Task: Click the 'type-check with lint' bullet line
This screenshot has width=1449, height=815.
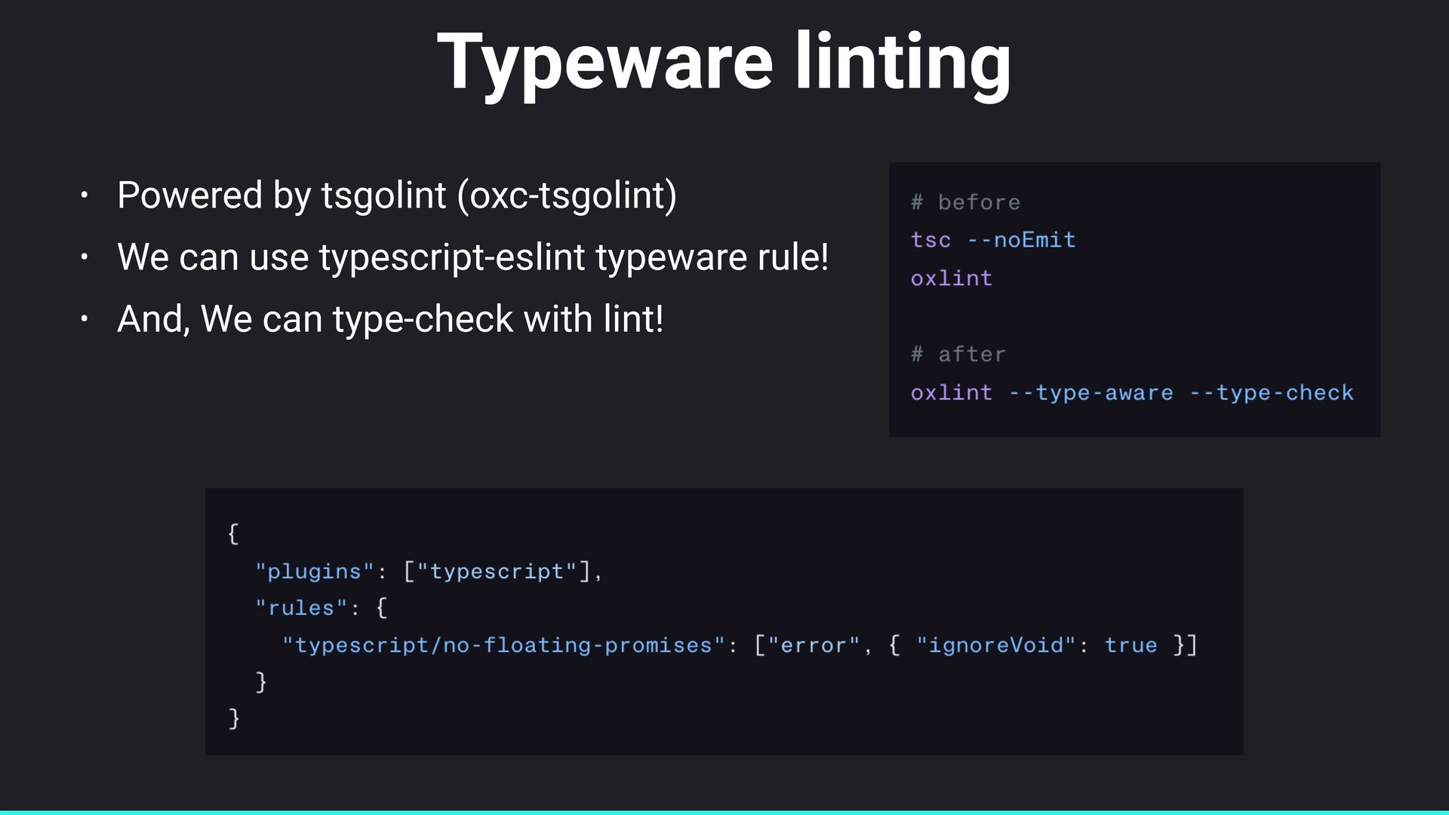Action: [390, 319]
